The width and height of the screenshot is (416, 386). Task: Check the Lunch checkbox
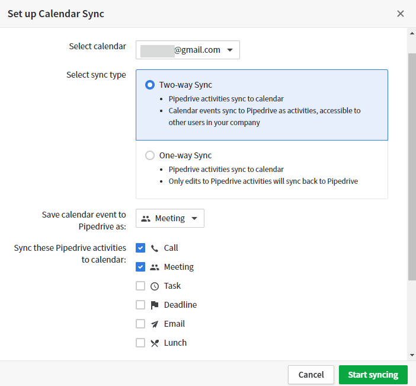point(140,343)
